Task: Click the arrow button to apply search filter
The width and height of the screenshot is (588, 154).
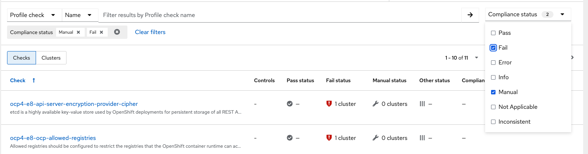Action: click(470, 15)
